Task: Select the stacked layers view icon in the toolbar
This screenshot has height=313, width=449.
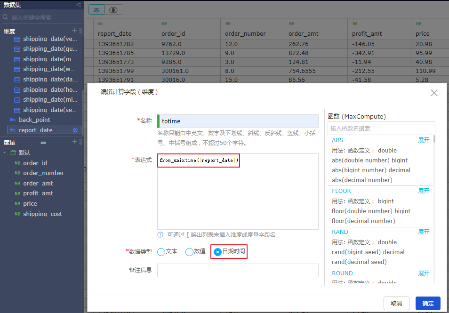Action: [x=96, y=10]
